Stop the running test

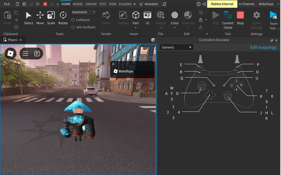click(x=240, y=18)
